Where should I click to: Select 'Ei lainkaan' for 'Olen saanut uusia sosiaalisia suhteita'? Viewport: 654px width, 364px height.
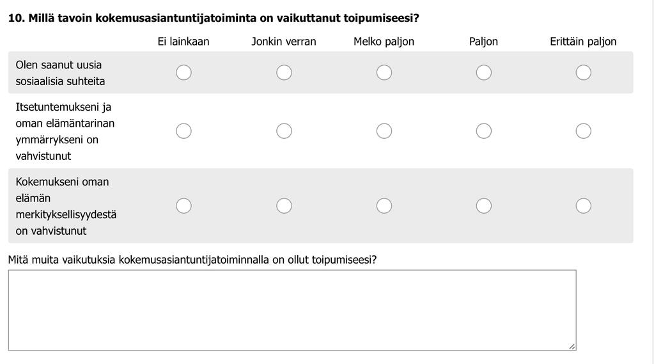[x=183, y=73]
